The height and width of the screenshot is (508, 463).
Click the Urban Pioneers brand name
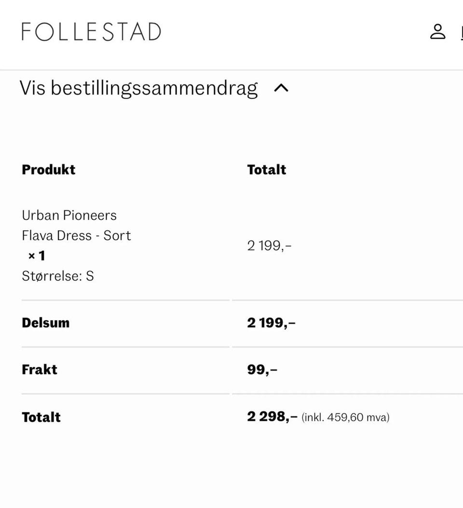[x=69, y=215]
